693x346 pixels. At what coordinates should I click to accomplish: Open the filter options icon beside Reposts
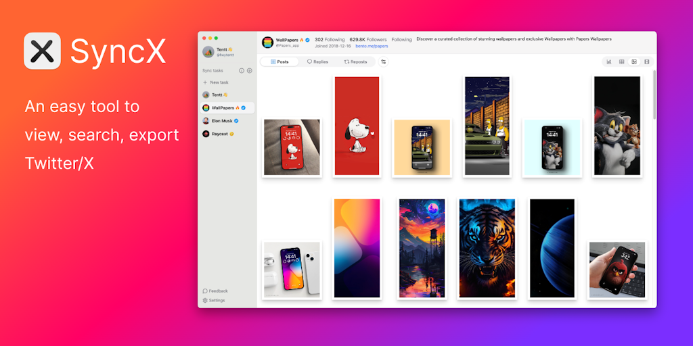(384, 61)
